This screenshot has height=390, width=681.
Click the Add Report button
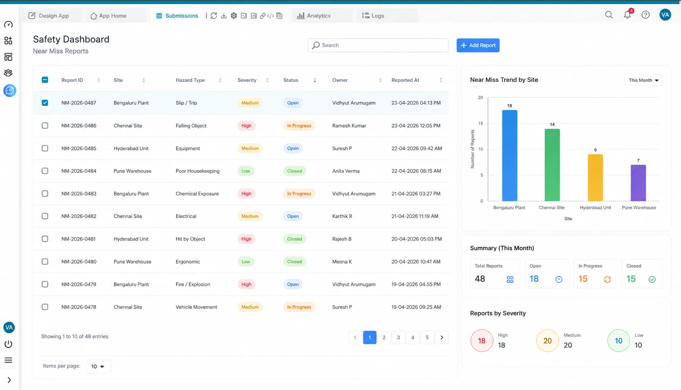click(478, 45)
